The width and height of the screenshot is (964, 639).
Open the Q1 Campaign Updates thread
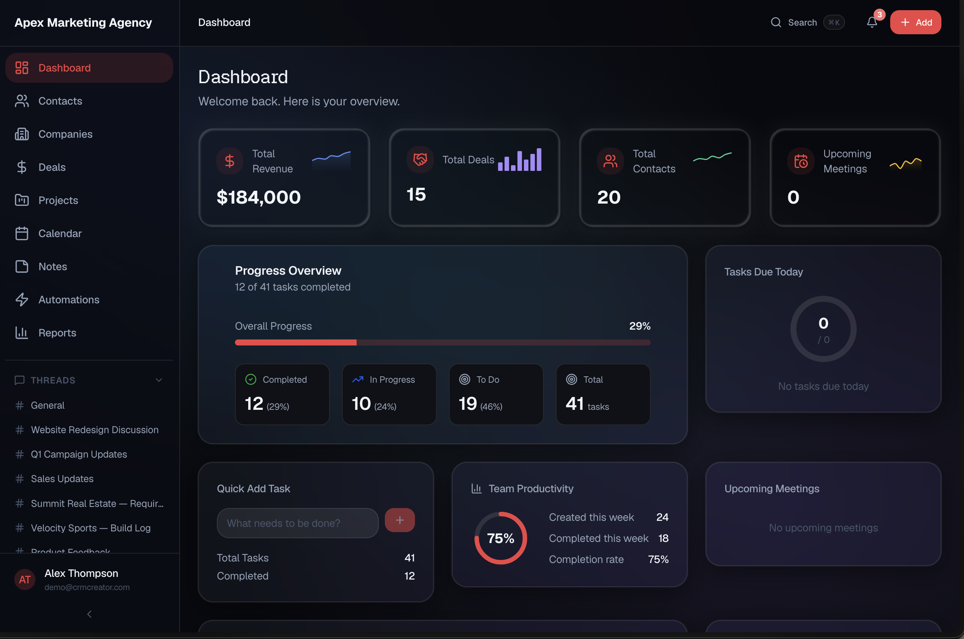coord(79,454)
